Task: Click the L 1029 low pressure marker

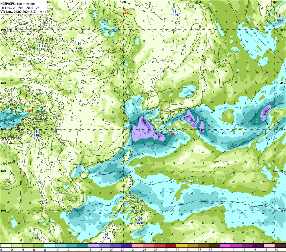Action: click(x=125, y=11)
